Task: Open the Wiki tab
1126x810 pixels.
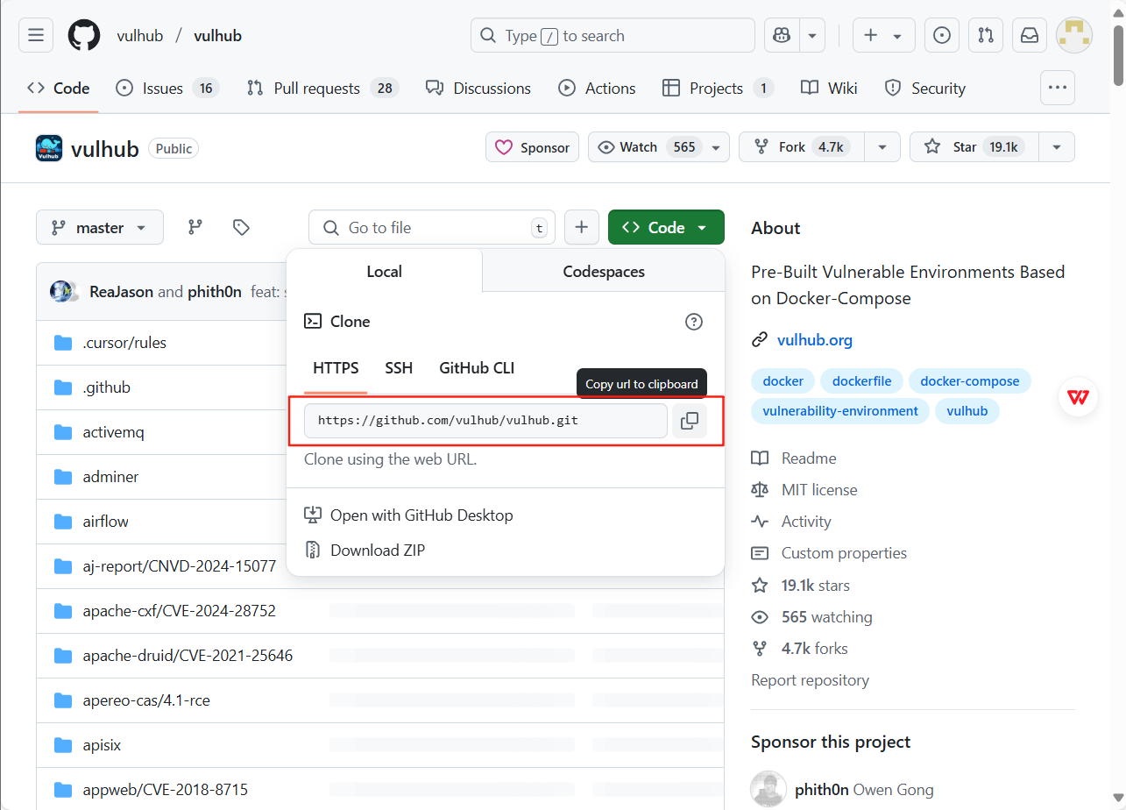Action: tap(829, 88)
